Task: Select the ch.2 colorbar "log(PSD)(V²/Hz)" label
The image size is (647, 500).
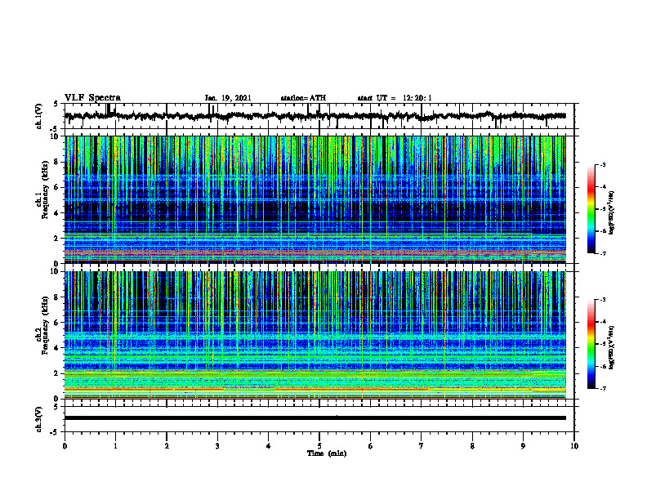Action: pyautogui.click(x=612, y=347)
